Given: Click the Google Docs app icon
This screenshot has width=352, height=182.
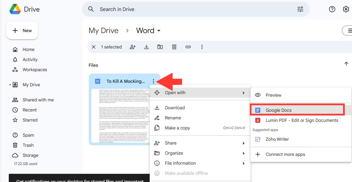Looking at the screenshot, I should pyautogui.click(x=258, y=110).
